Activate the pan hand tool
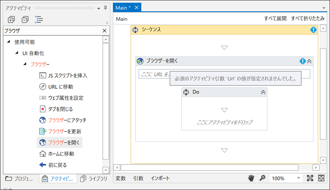This screenshot has height=190, width=330. (251, 178)
